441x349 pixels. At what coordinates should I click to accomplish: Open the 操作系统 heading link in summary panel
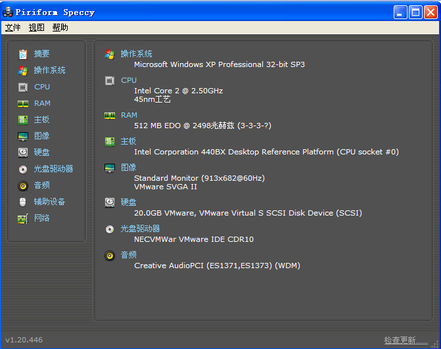(x=136, y=54)
